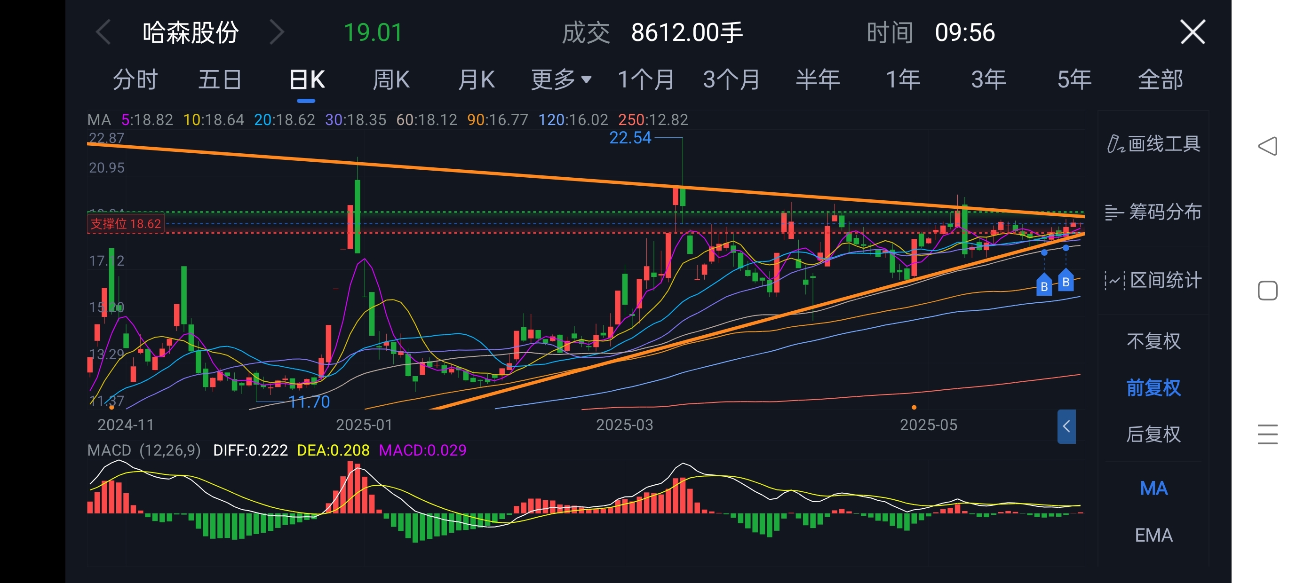Collapse side panel with blue chevron

(x=1066, y=426)
